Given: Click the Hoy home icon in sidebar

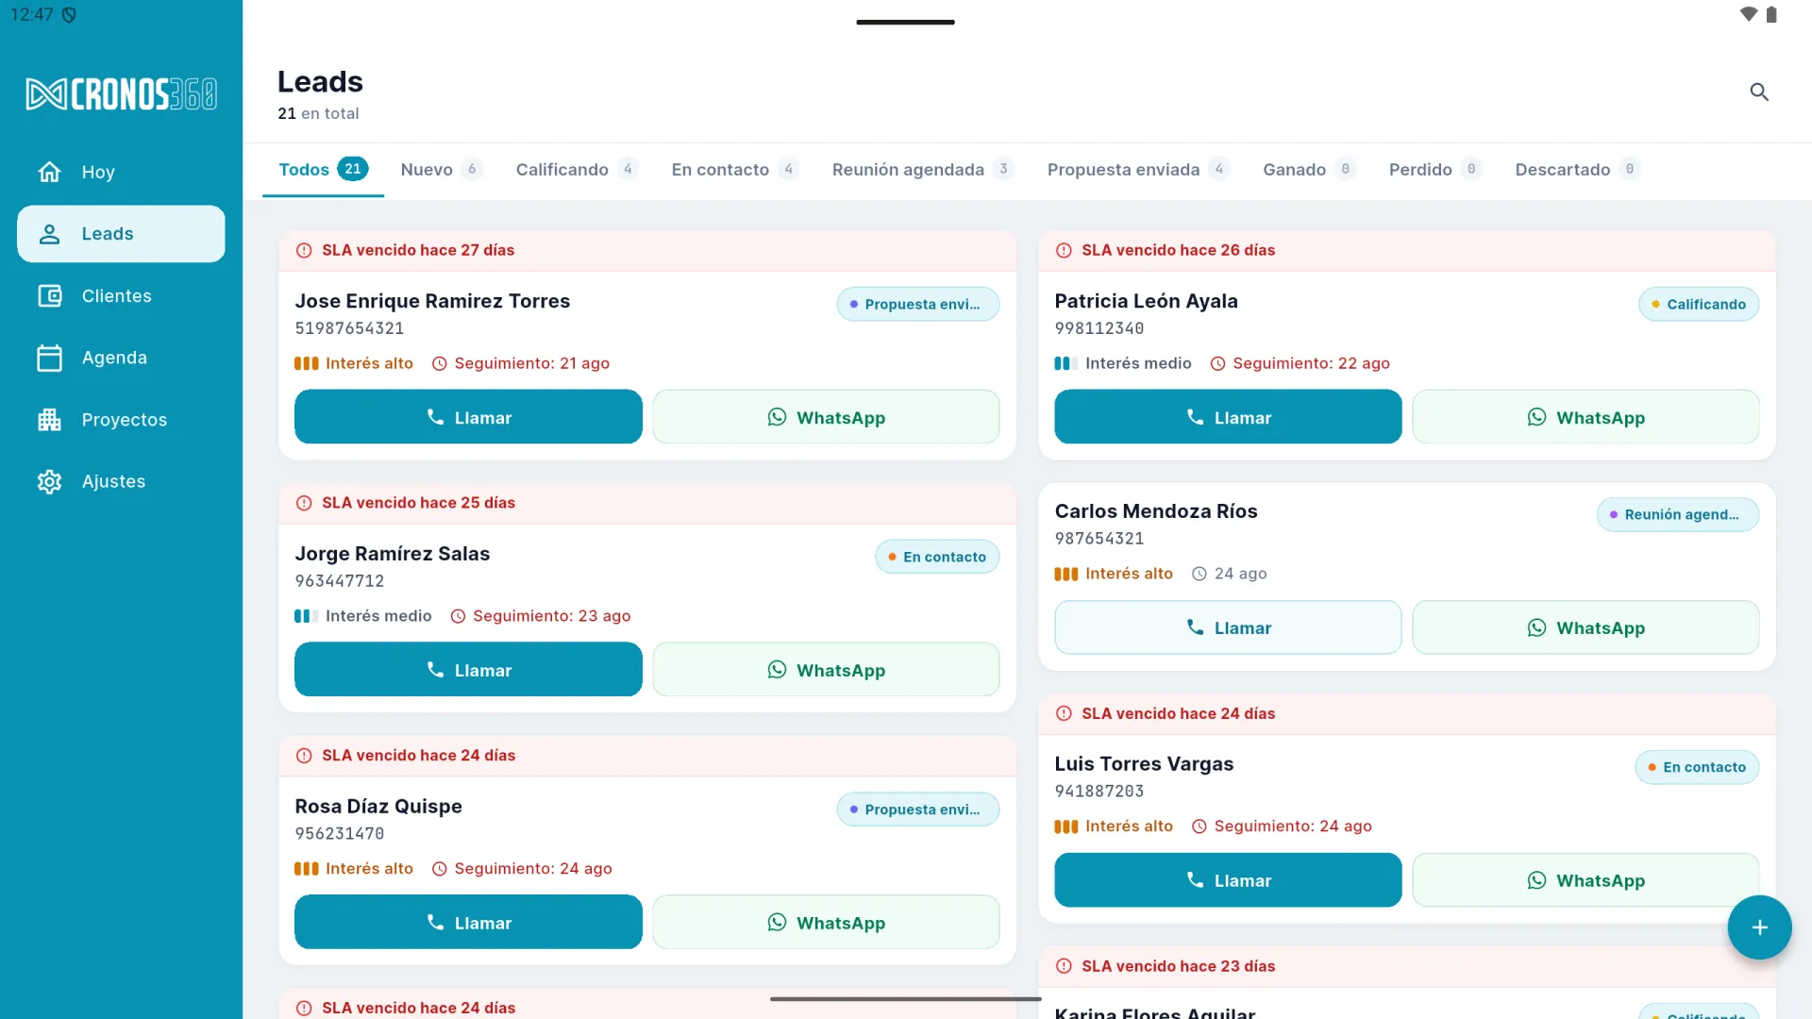Looking at the screenshot, I should [x=49, y=172].
